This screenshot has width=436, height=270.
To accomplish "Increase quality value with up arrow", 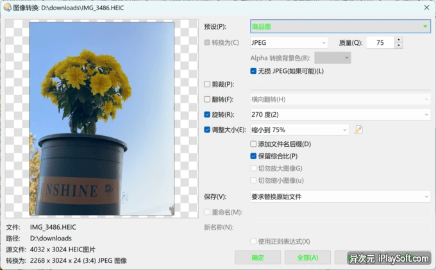I will 399,40.
